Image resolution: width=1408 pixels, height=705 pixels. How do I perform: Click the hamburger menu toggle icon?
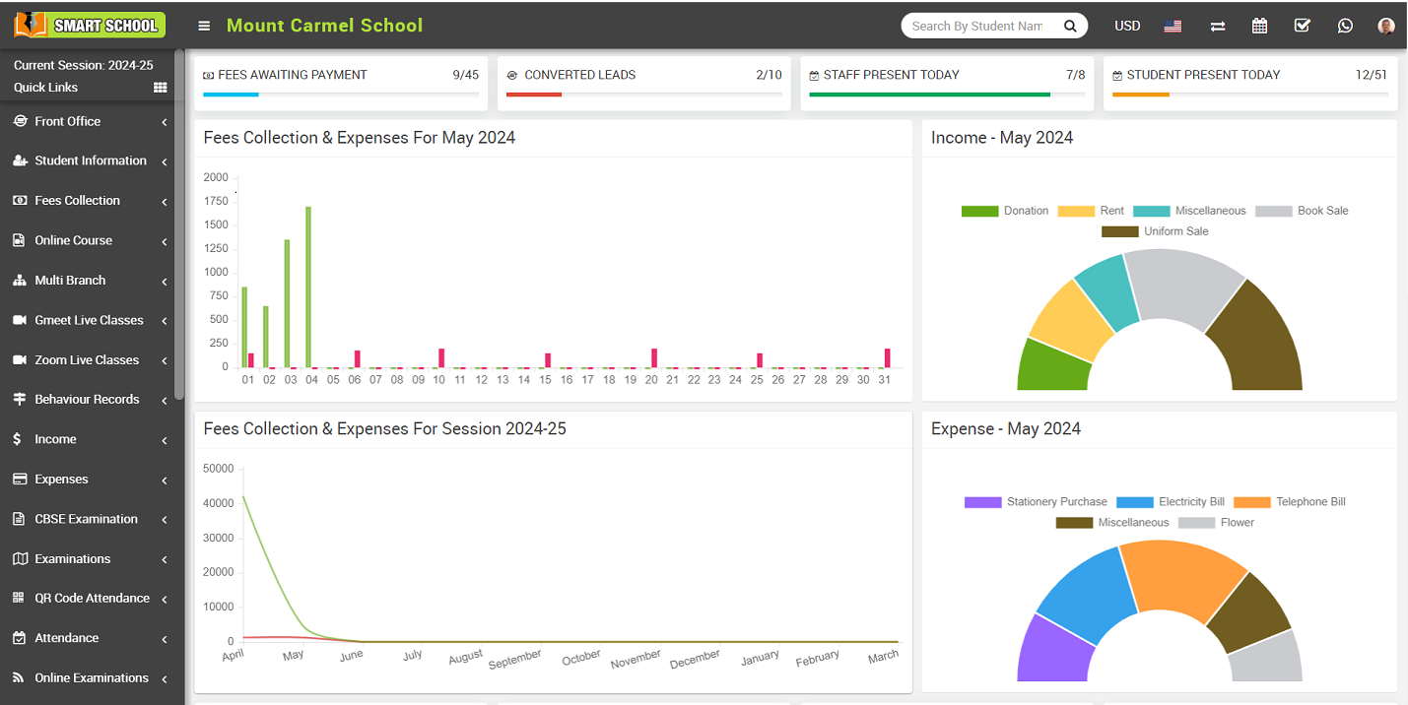[x=204, y=27]
